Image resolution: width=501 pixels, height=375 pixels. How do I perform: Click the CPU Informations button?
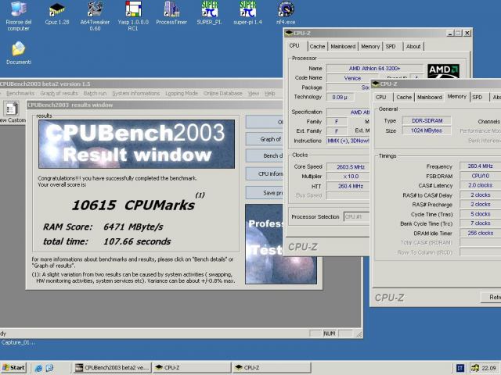coord(265,173)
